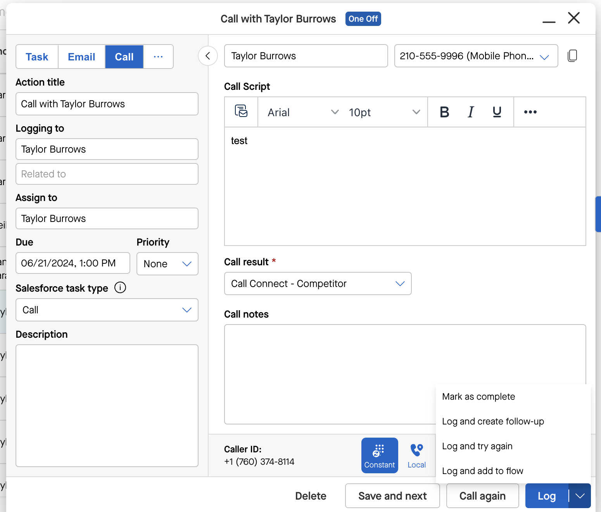This screenshot has height=512, width=601.
Task: Toggle underline formatting in Call Script
Action: point(497,112)
